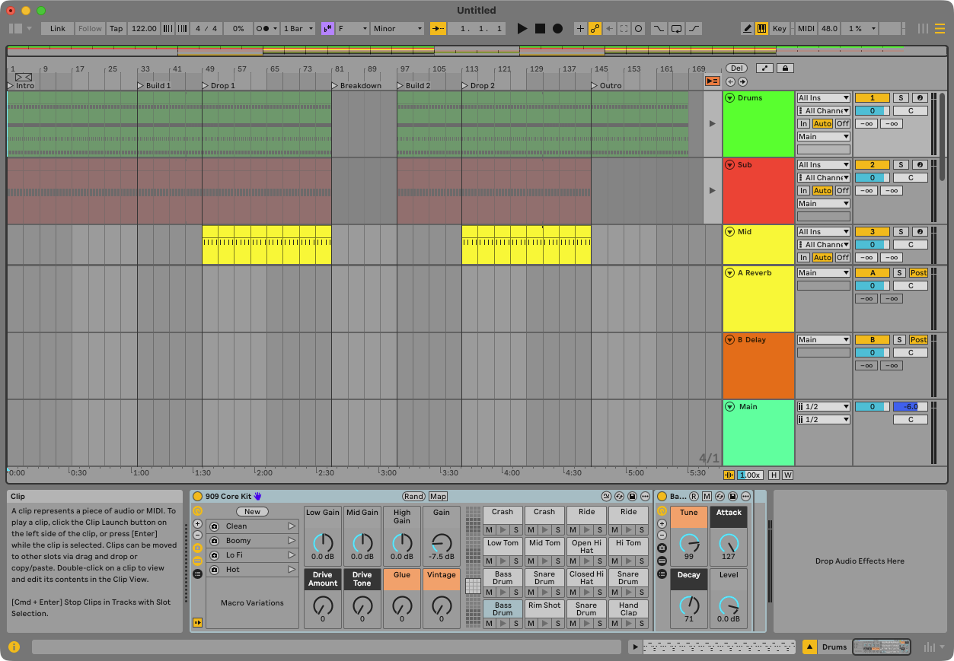Toggle the 909 Core Kit device activator
954x661 pixels.
198,496
